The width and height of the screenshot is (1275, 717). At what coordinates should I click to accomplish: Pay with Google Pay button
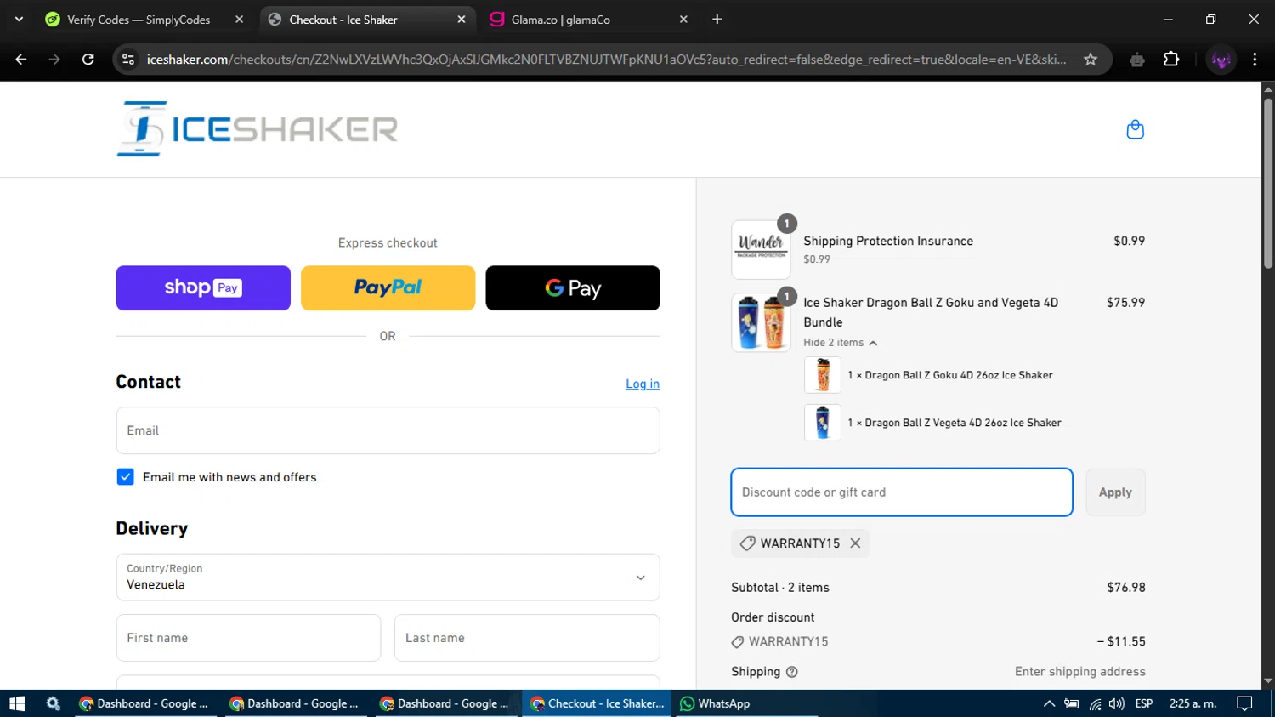[573, 287]
